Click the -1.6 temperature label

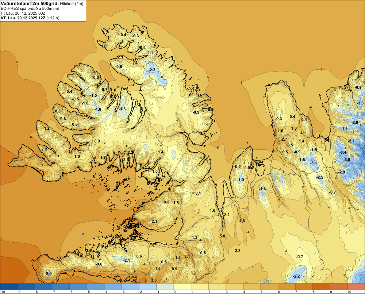pos(262,189)
